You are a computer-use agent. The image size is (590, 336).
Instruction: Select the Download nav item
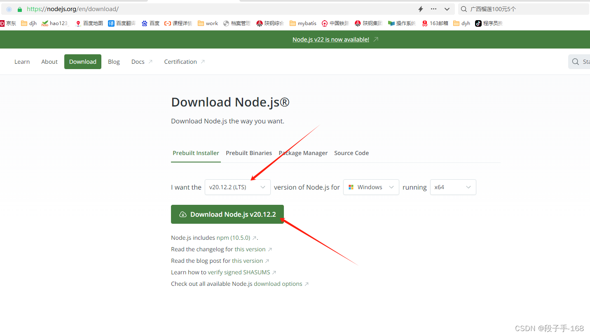83,62
